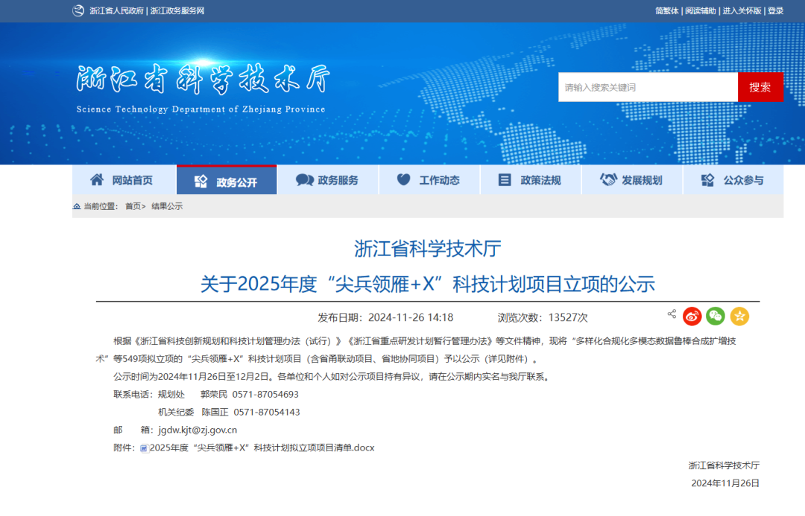Select 政务公开 navigation tab
805x516 pixels.
click(227, 180)
